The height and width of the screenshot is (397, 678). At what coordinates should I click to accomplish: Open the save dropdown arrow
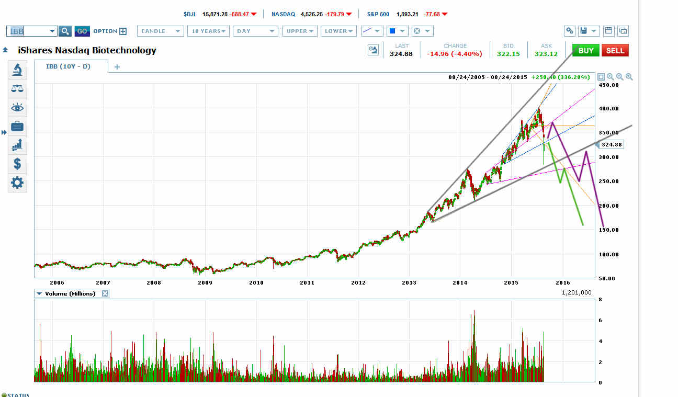[x=594, y=31]
